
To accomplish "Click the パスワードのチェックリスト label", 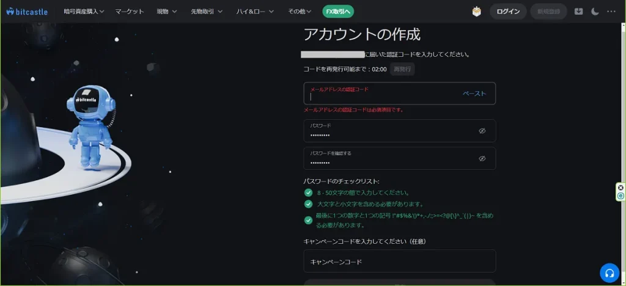I will 341,182.
